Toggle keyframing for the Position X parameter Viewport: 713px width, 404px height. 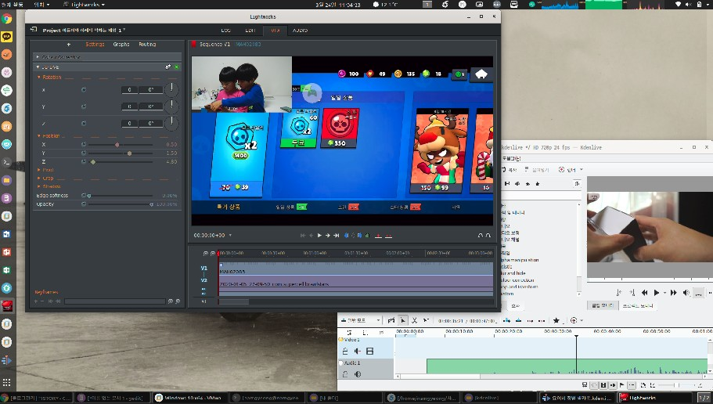coord(84,144)
